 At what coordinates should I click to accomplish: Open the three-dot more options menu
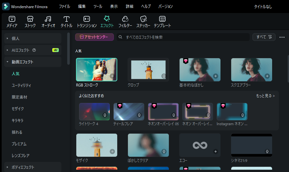282,37
